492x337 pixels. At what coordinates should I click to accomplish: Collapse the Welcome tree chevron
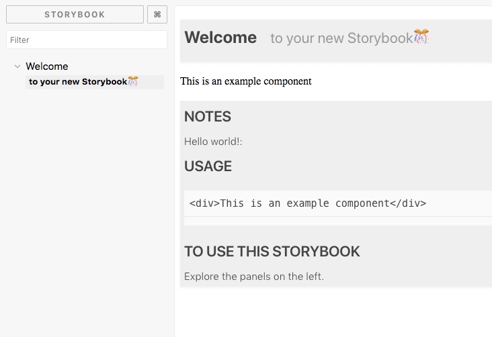point(17,66)
